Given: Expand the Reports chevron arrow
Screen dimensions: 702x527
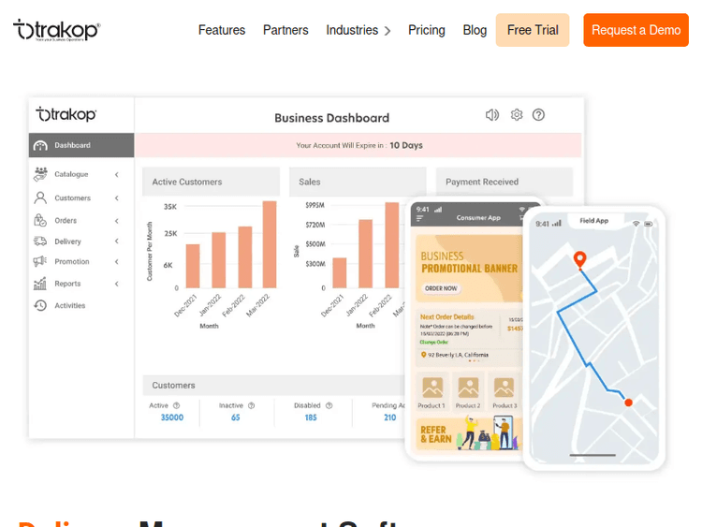Looking at the screenshot, I should point(117,284).
